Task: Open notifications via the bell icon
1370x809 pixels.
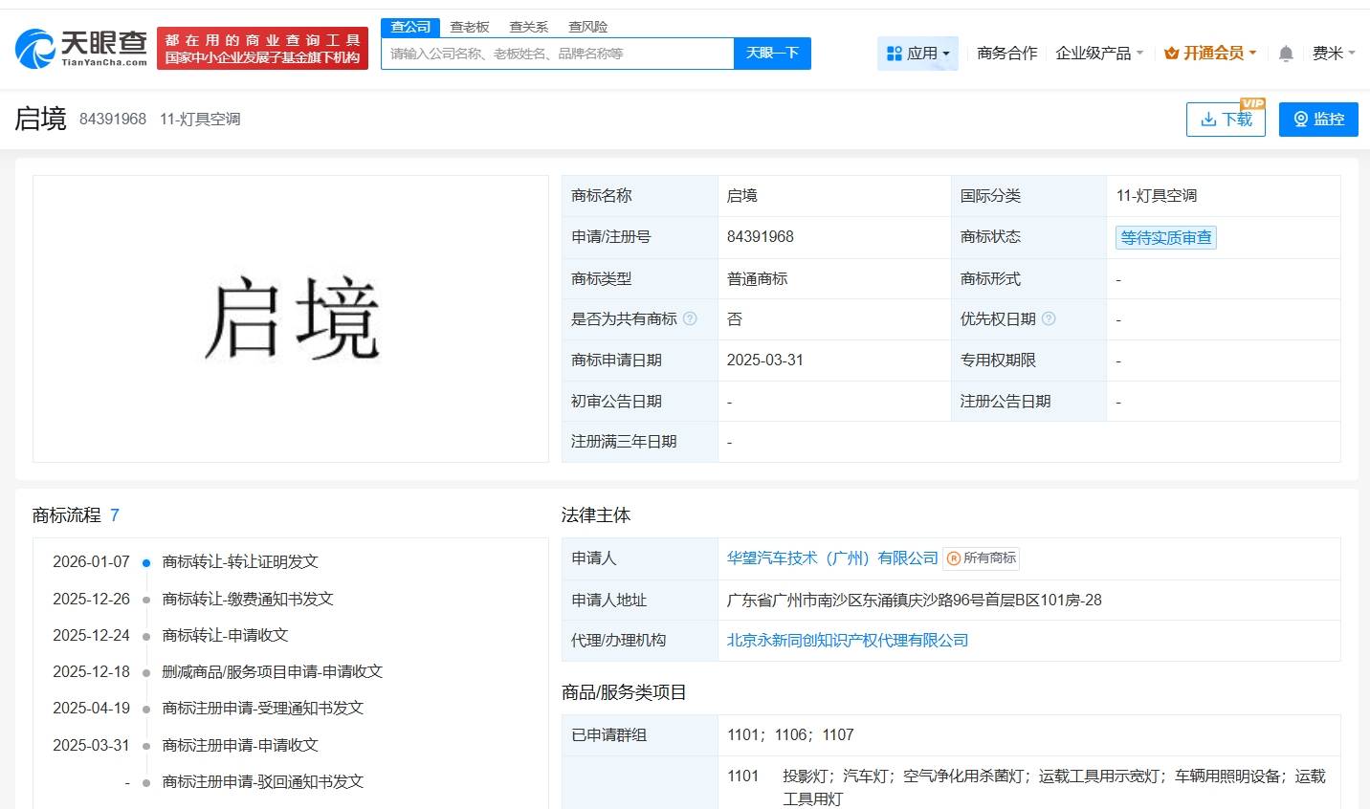Action: (x=1286, y=54)
